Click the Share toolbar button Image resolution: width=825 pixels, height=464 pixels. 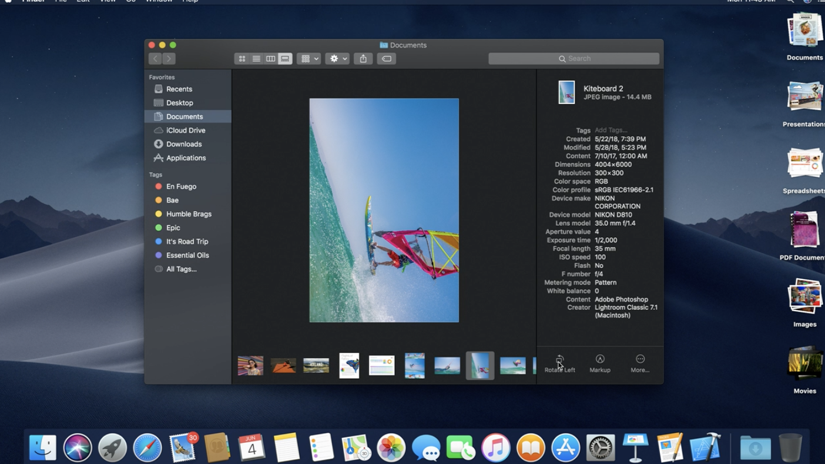tap(363, 59)
